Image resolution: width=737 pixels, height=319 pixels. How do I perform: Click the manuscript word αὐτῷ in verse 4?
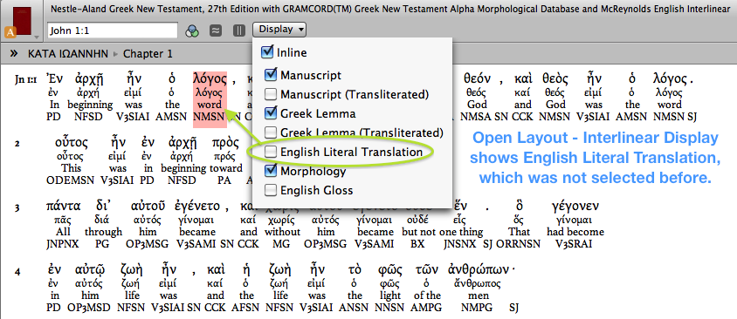[89, 269]
